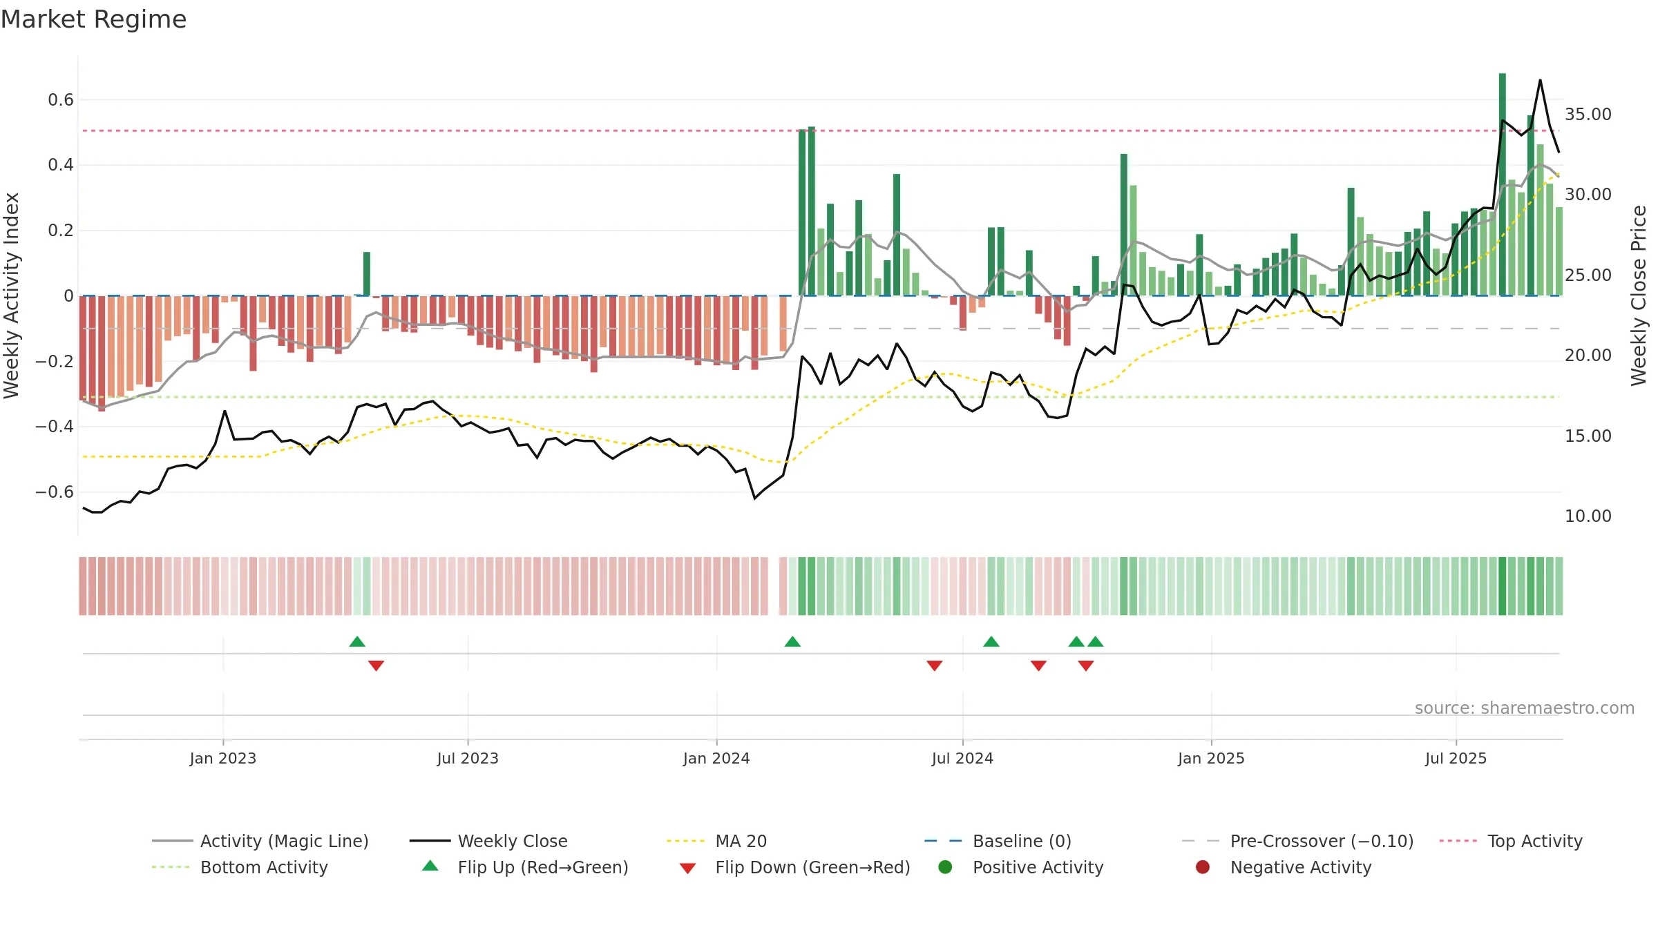Screen dimensions: 1658x932
Task: Select the flip-up marker just after Jul 2024
Action: pos(991,641)
